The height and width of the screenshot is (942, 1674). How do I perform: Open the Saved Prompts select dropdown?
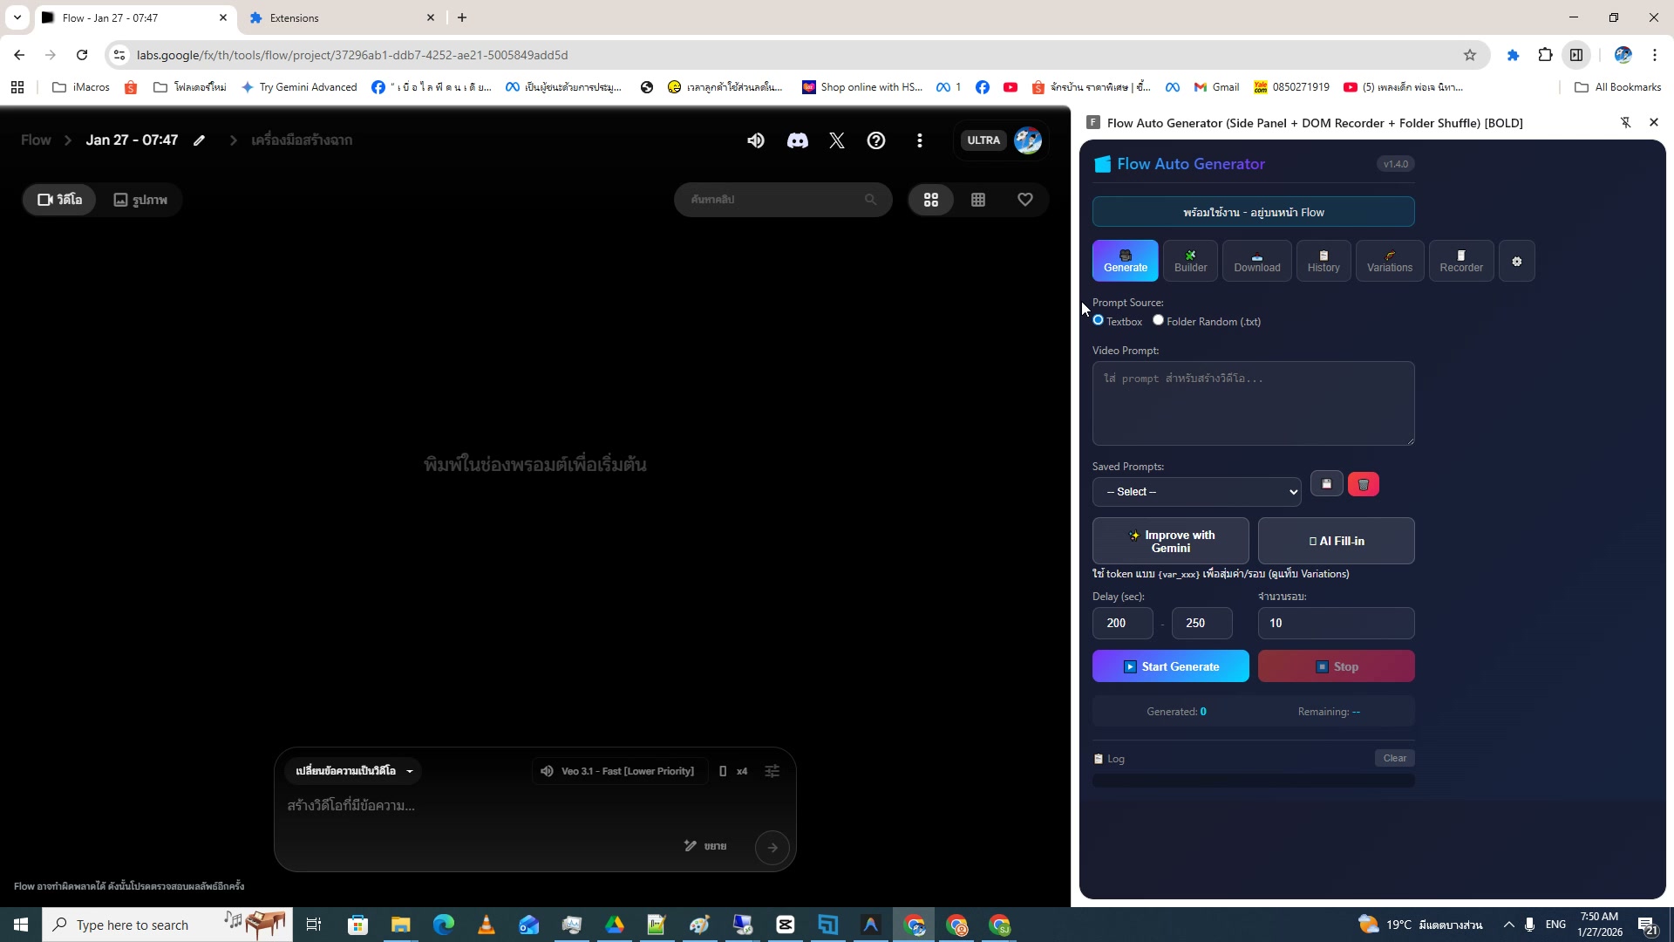pyautogui.click(x=1196, y=492)
